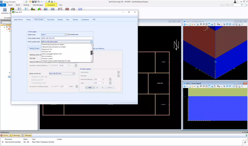The width and height of the screenshot is (248, 146).
Task: Click the pin icon in quick access toolbar
Action: 49,2
